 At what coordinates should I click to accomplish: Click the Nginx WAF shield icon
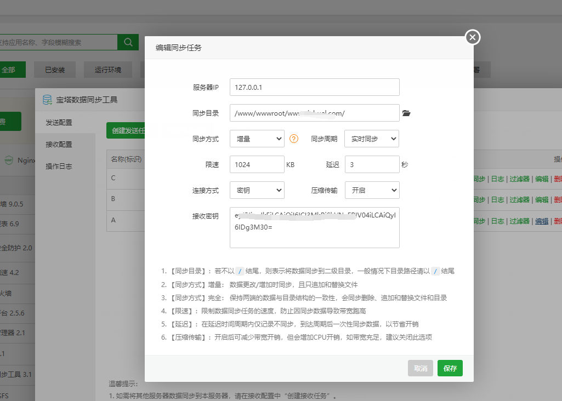9,160
